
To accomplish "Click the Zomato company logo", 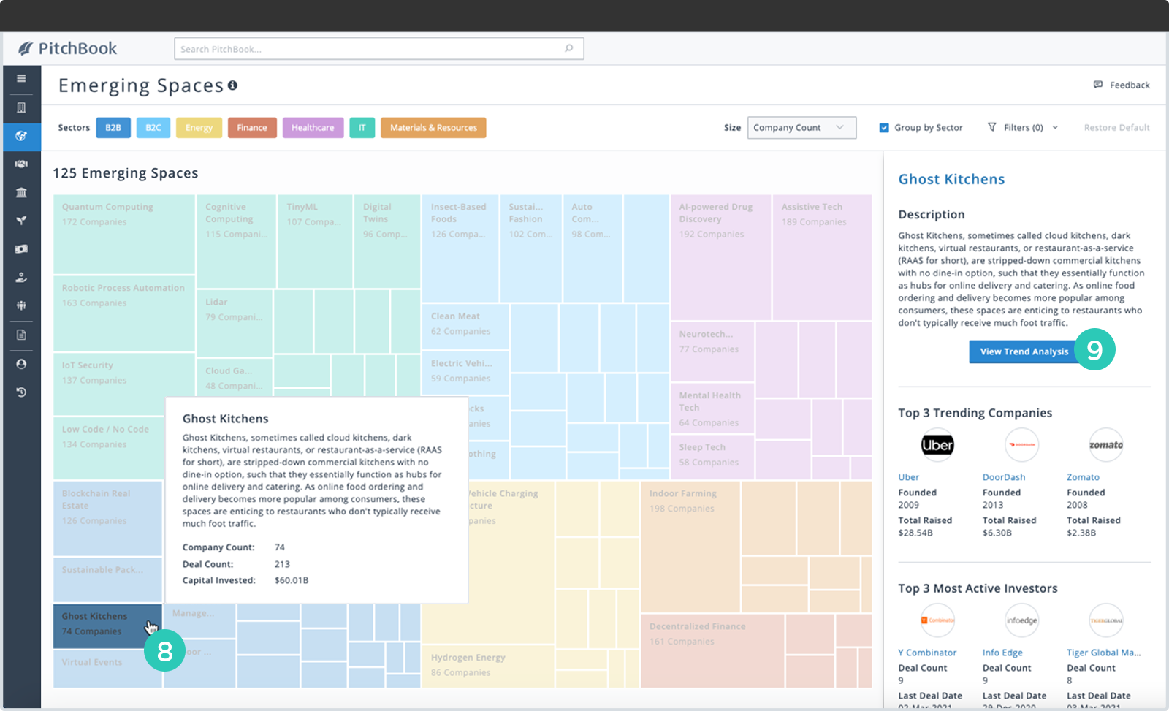I will point(1106,445).
